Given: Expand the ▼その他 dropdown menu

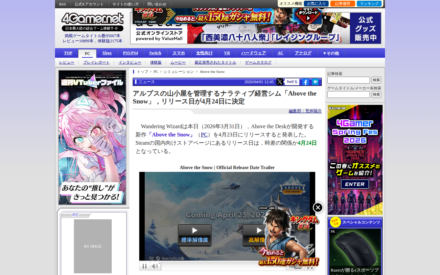Looking at the screenshot, I should [x=331, y=53].
